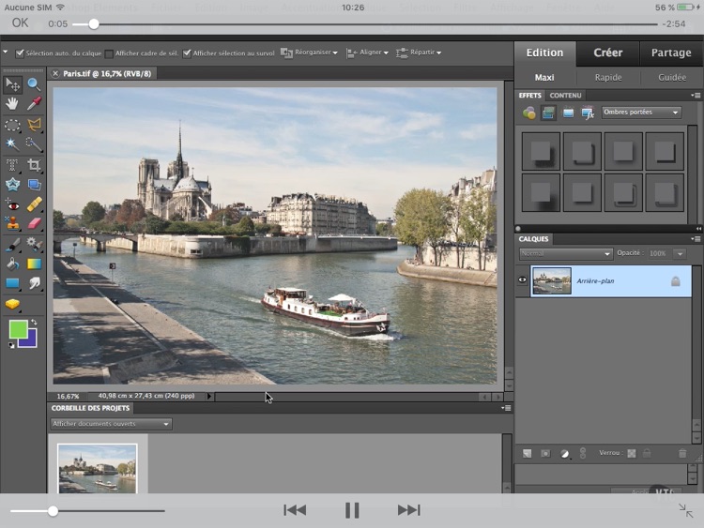Select the Zoom magnifier tool
This screenshot has width=704, height=528.
click(x=34, y=84)
